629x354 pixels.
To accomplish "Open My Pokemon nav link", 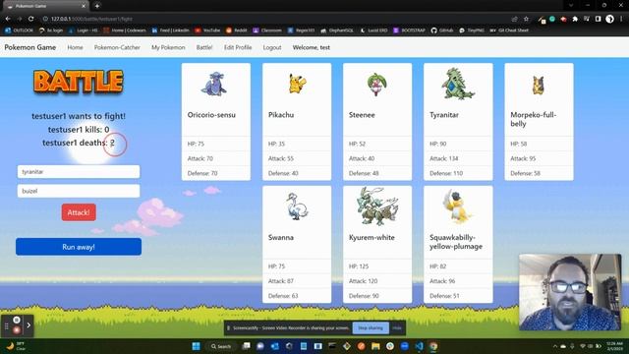I will click(x=168, y=47).
